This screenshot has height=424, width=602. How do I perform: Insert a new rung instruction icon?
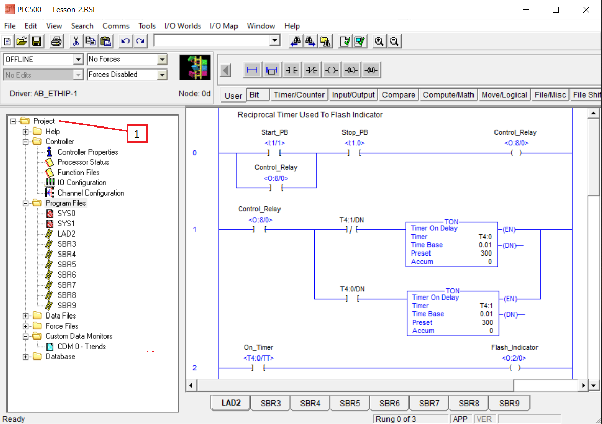coord(252,70)
